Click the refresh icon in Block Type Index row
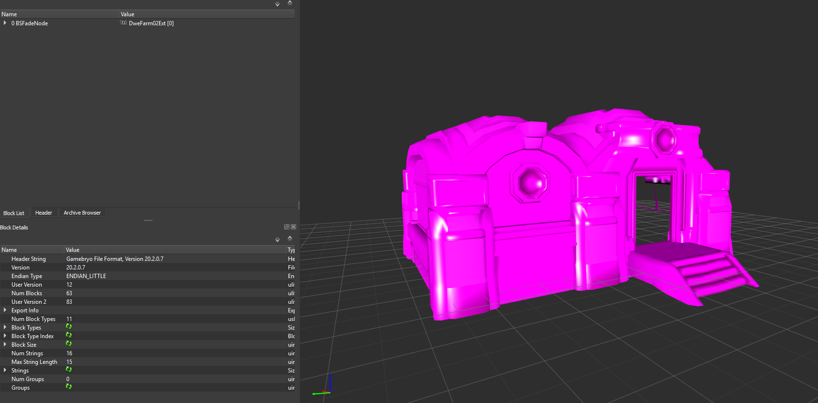The width and height of the screenshot is (818, 403). click(x=69, y=335)
